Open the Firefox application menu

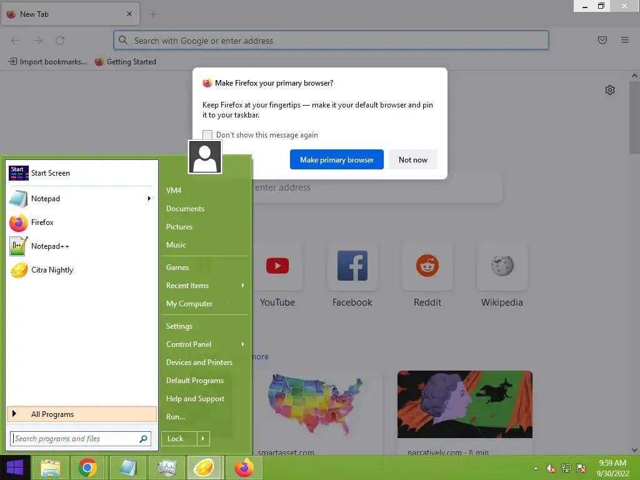tap(625, 40)
